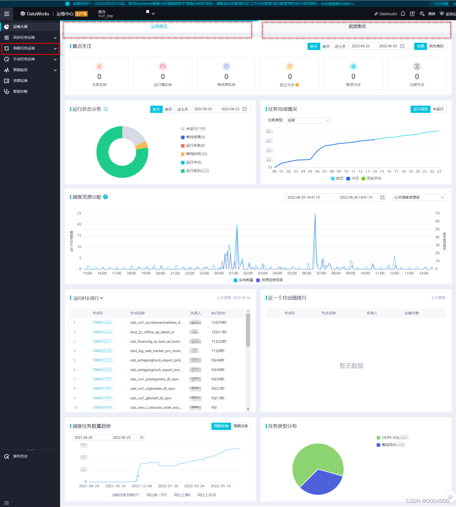456x507 pixels.
Task: Open the 运行慢实例 card
Action: tap(163, 73)
